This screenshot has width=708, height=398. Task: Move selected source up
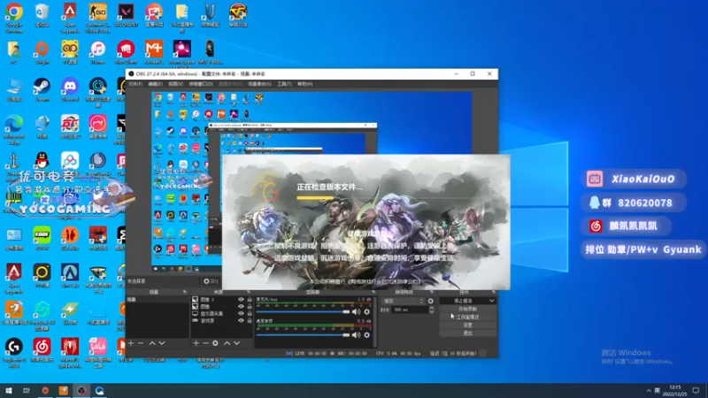click(227, 343)
